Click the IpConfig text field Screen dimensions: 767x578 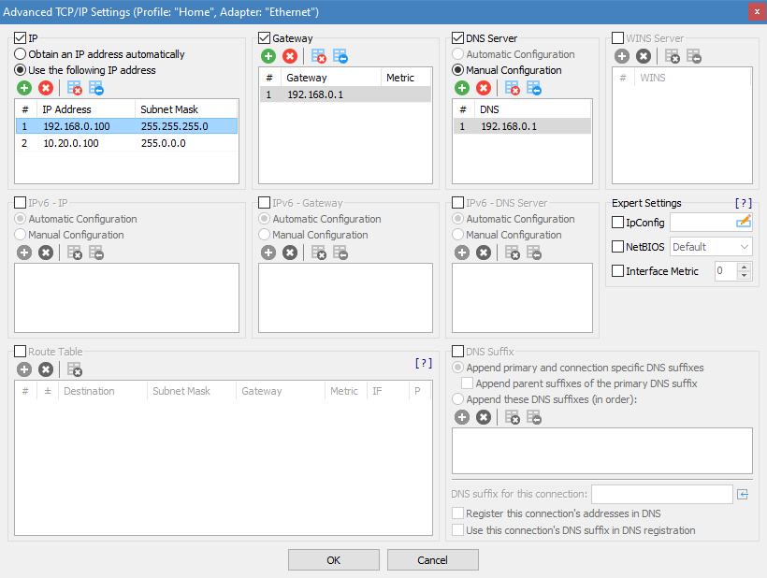(702, 223)
